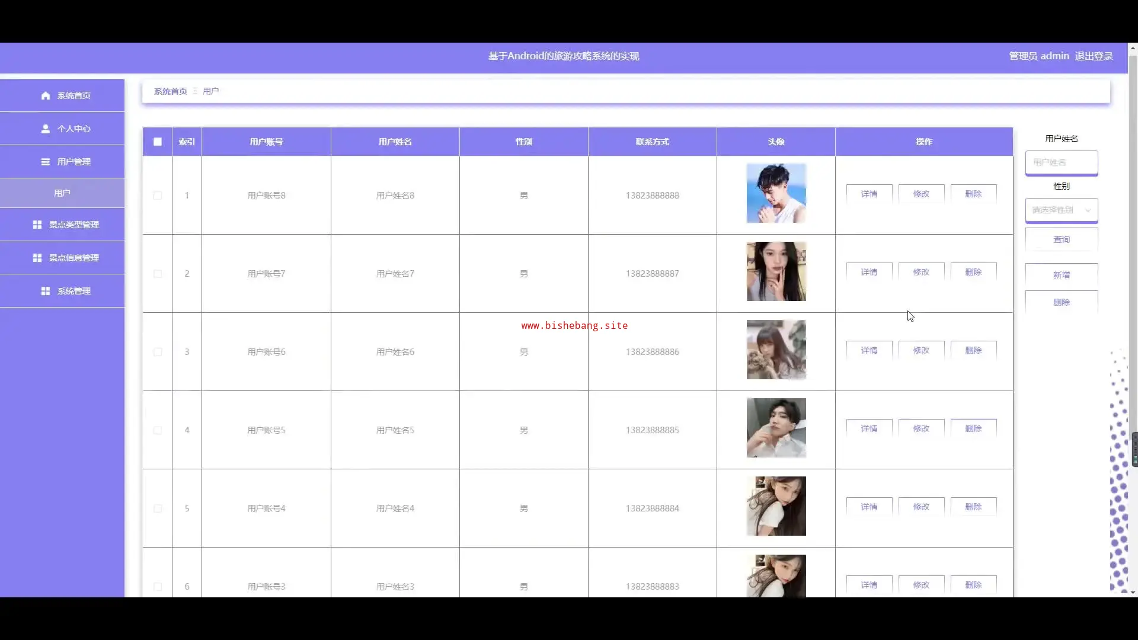Click the grid icon beside 景点类型管理

(37, 225)
